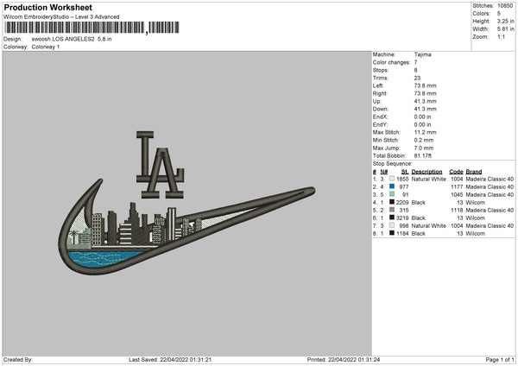Click the 'St.' column header
518x366 pixels.
click(405, 172)
